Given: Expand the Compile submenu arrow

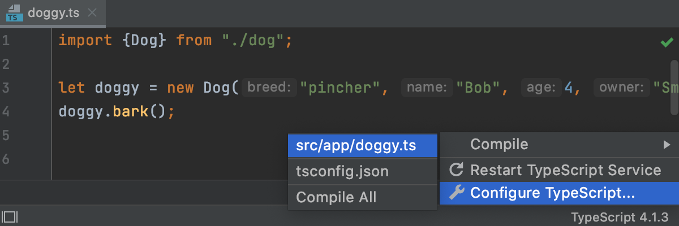Looking at the screenshot, I should (x=667, y=145).
